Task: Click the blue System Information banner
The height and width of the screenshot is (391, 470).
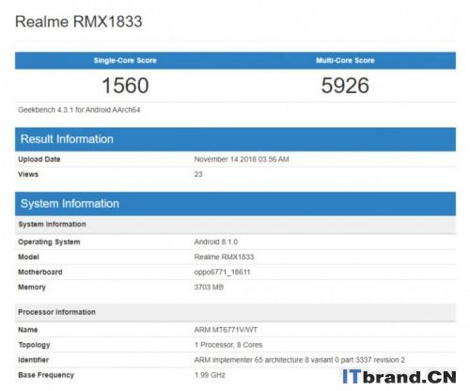Action: coord(235,204)
